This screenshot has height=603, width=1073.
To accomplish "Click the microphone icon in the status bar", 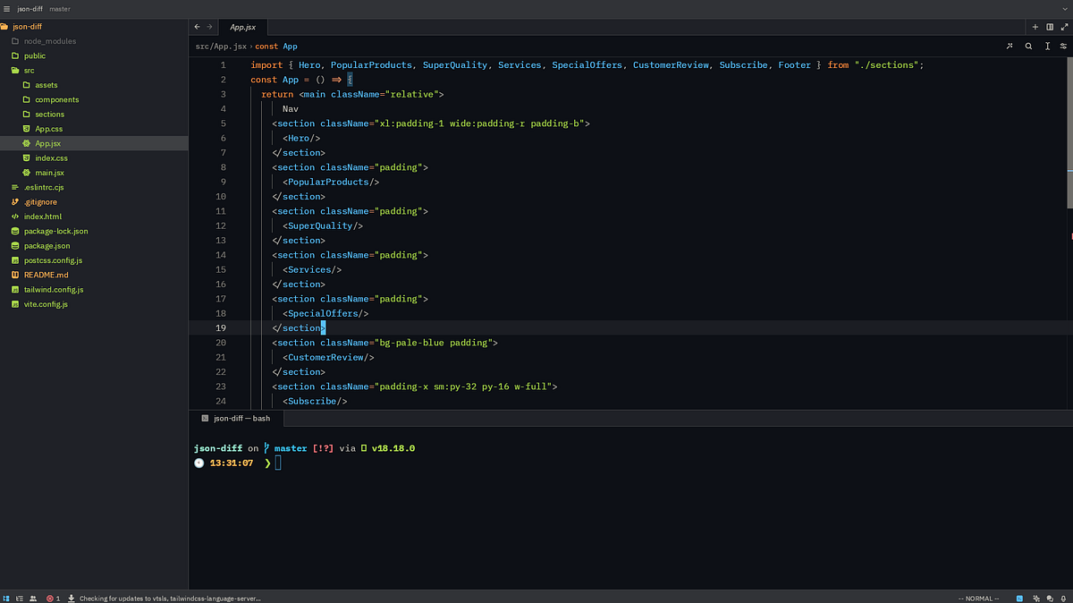I will coord(1064,598).
